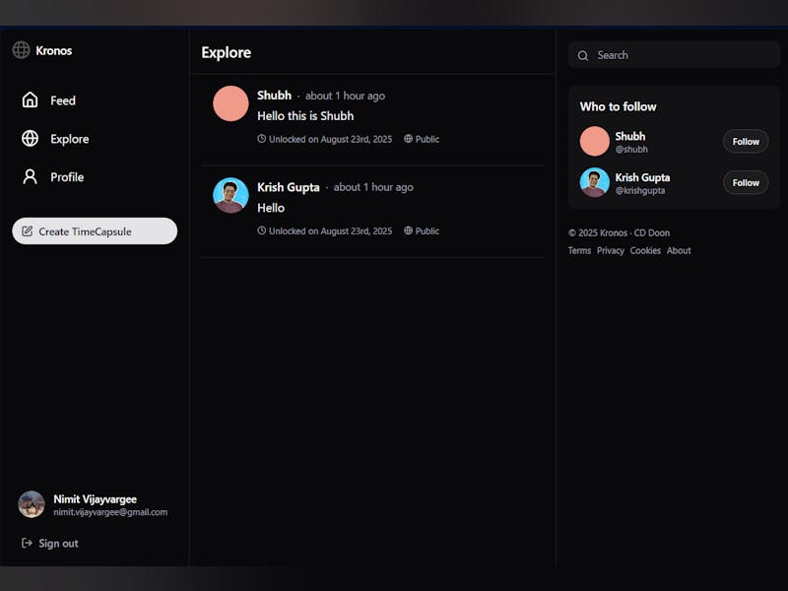Click the Kronos brand name
788x591 pixels.
[54, 51]
